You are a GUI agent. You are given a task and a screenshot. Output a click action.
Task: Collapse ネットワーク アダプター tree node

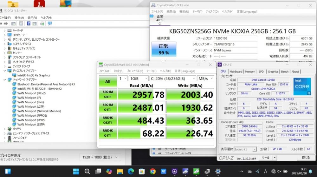click(5, 80)
